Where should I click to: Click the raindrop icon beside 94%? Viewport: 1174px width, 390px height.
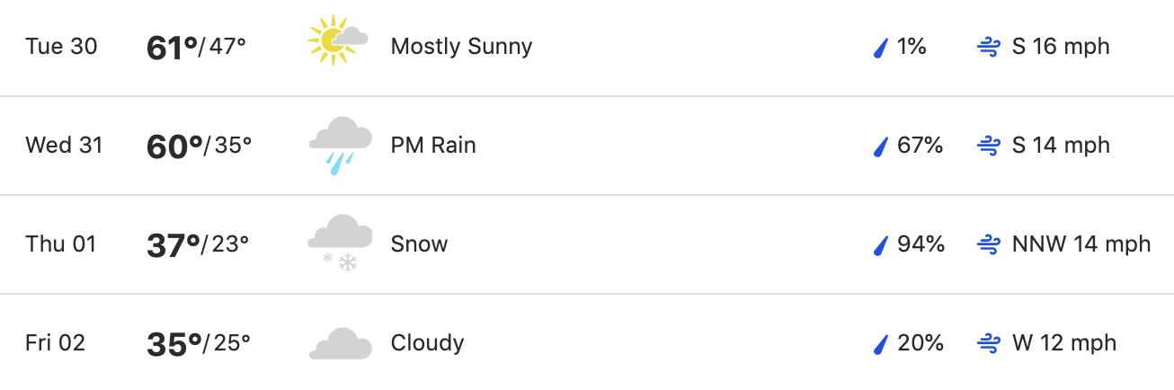click(881, 245)
